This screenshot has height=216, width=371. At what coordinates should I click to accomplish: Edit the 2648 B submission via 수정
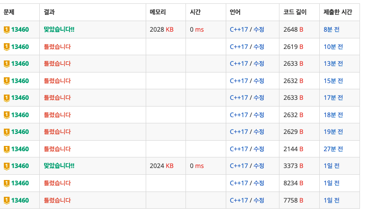(259, 30)
